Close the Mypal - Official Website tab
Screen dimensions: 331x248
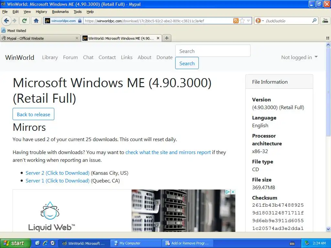pos(77,38)
